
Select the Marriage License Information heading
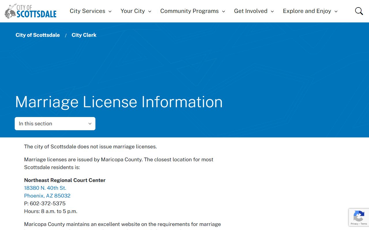click(119, 102)
